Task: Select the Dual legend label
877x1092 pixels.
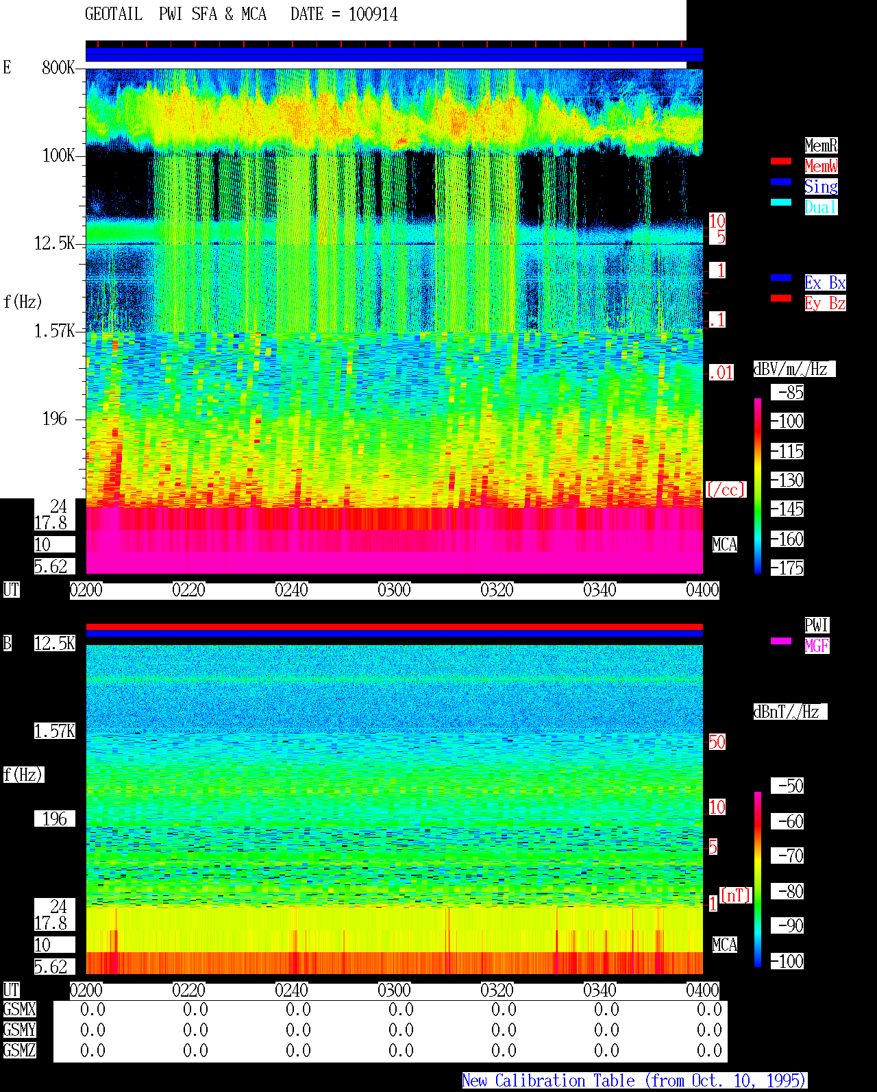Action: pos(821,207)
